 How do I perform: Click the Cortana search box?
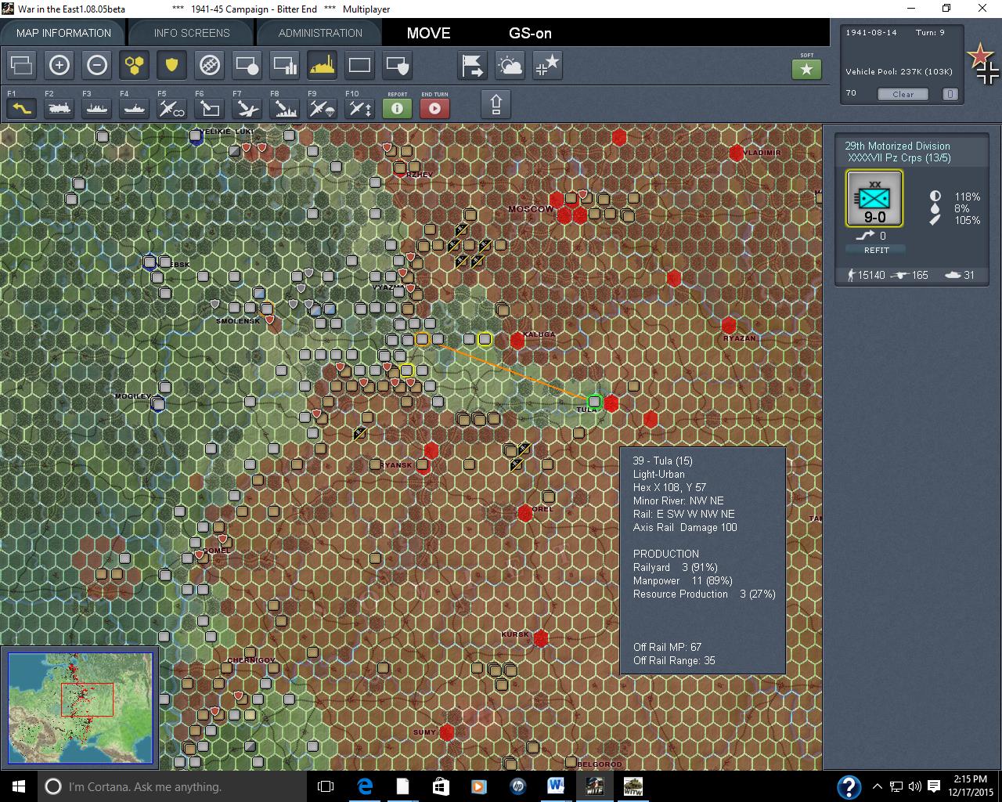pyautogui.click(x=172, y=786)
